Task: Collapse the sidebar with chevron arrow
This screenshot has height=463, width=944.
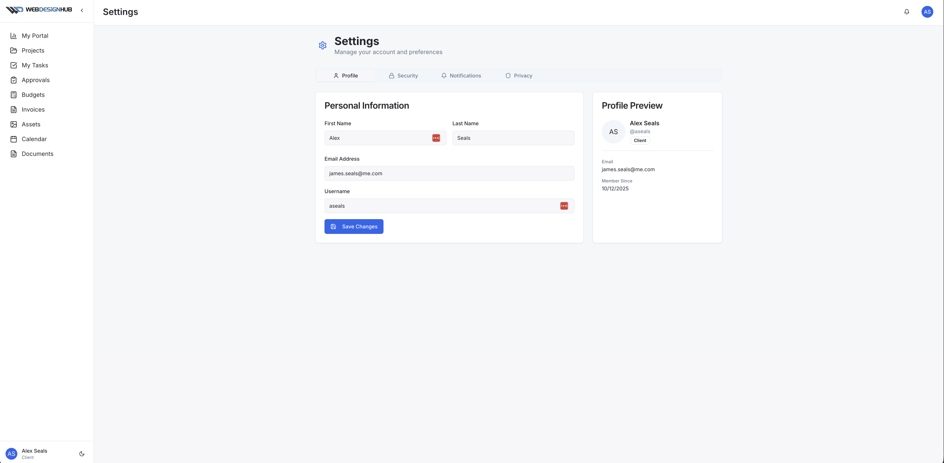Action: click(x=82, y=10)
